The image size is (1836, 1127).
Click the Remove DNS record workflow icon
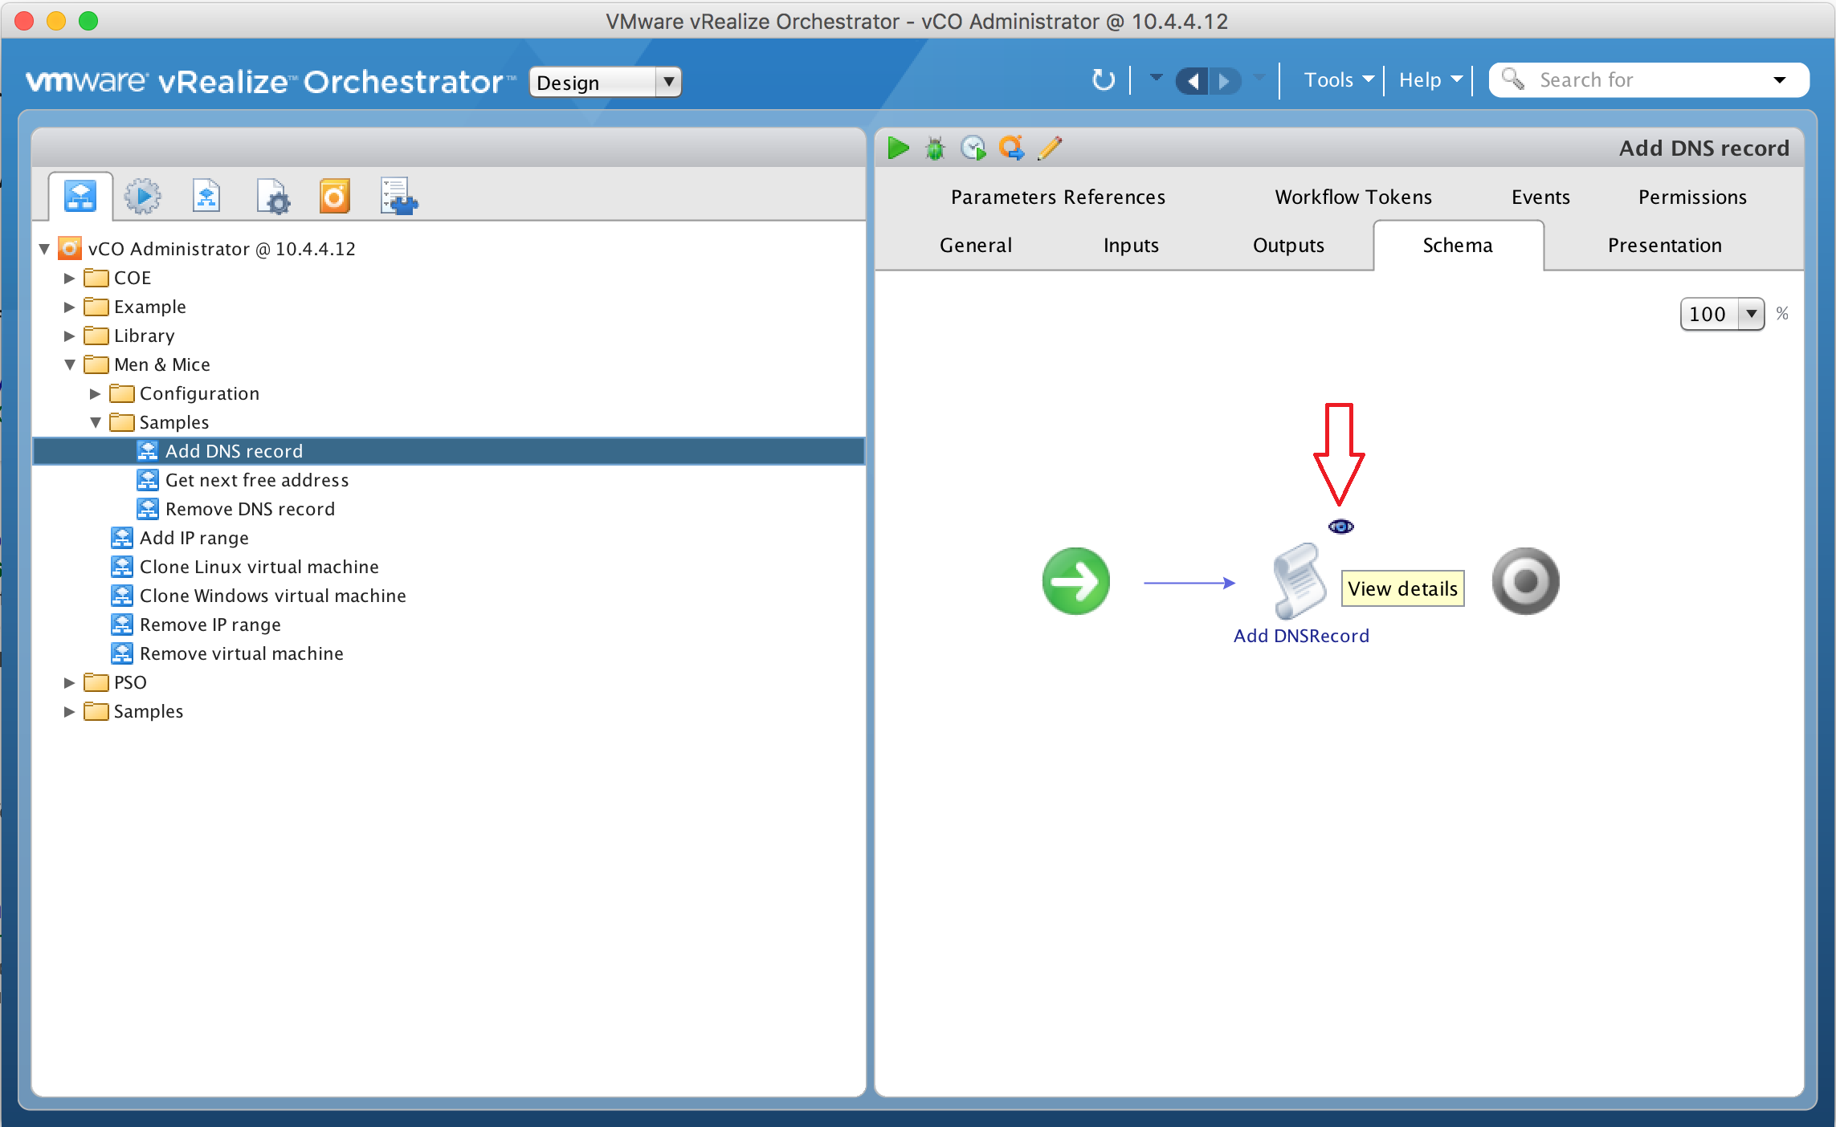pyautogui.click(x=148, y=509)
